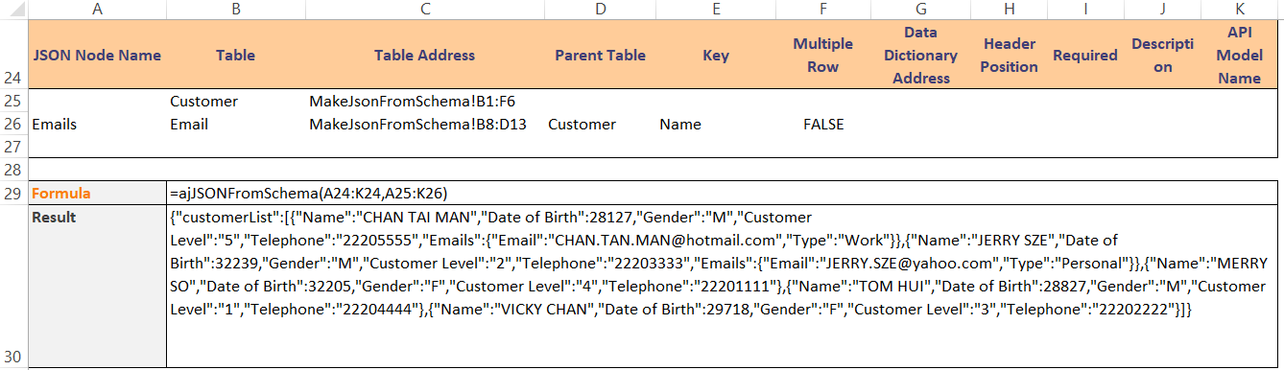
Task: Select row 24 header
Action: [14, 56]
